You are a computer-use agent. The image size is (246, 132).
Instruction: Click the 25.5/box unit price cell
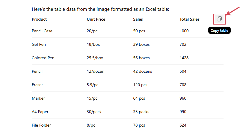click(95, 58)
